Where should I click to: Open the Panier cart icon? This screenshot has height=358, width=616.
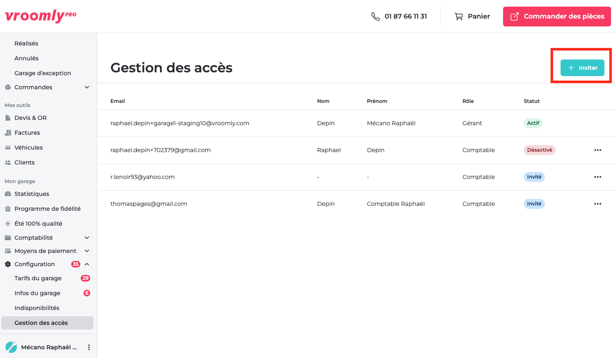point(458,17)
